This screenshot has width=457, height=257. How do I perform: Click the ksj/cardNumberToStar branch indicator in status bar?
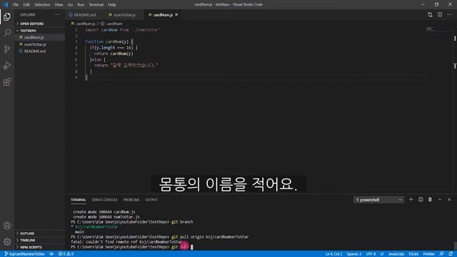(25, 254)
